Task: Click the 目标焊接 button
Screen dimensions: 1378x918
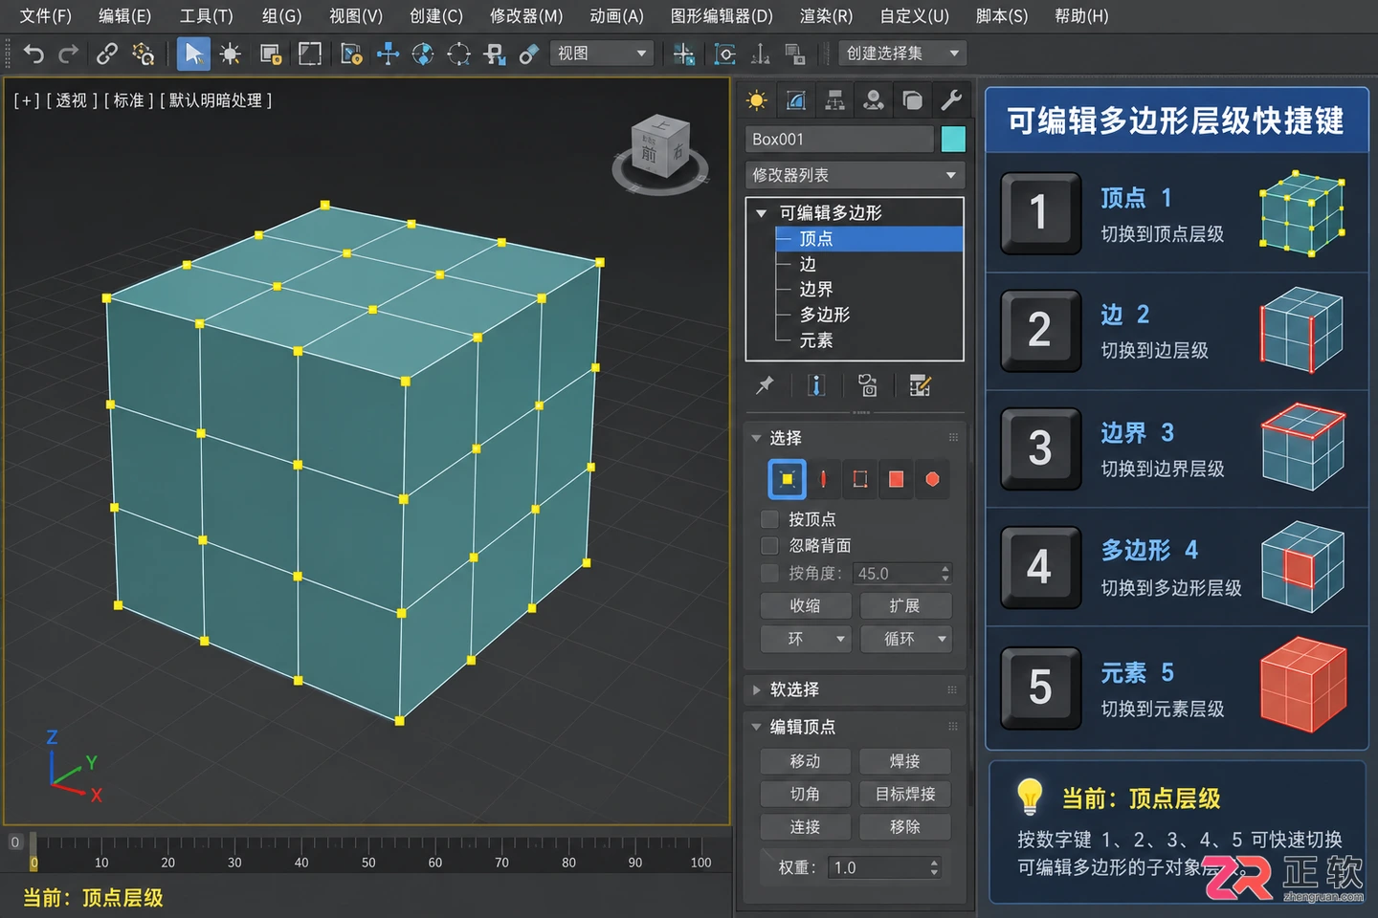Action: click(x=905, y=794)
